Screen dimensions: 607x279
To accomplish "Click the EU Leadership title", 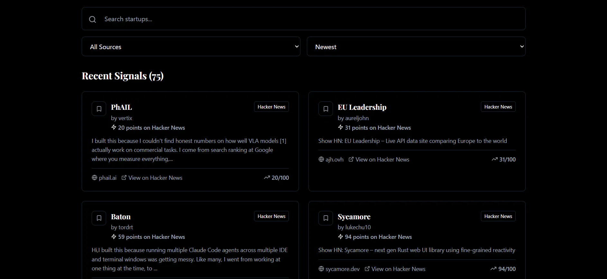I will coord(362,107).
